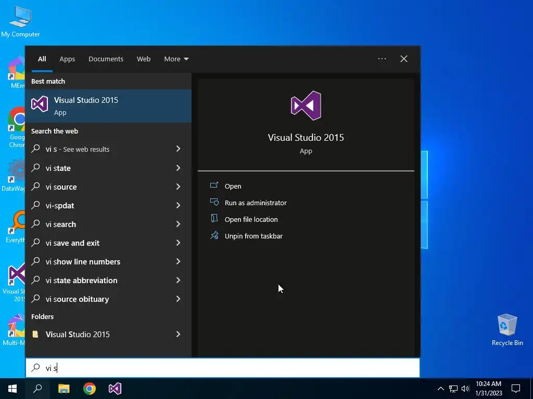Click the Run as administrator shield icon

click(214, 202)
